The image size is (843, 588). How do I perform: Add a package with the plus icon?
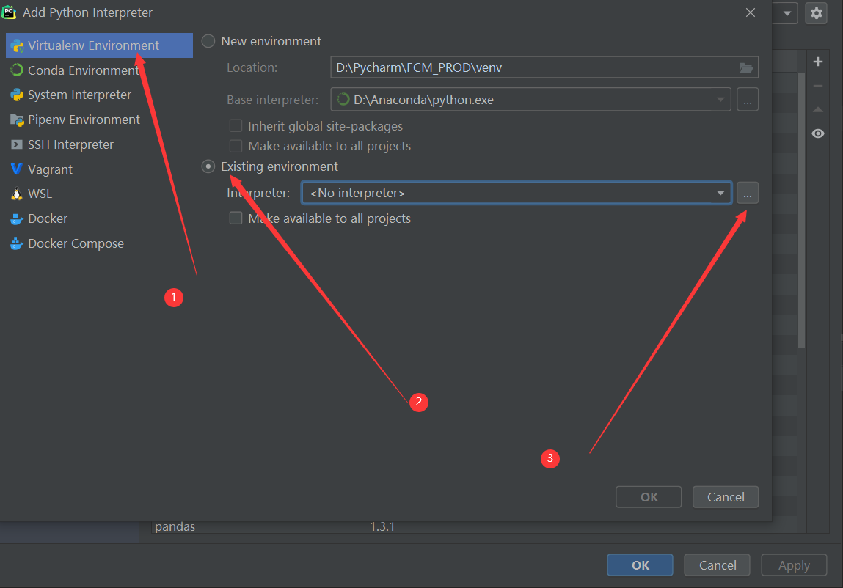point(818,62)
